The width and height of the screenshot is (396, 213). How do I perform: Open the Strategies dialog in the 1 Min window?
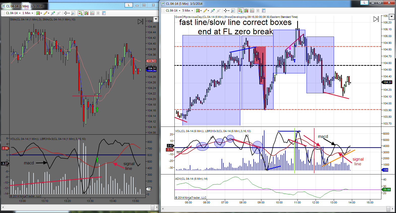[98, 13]
